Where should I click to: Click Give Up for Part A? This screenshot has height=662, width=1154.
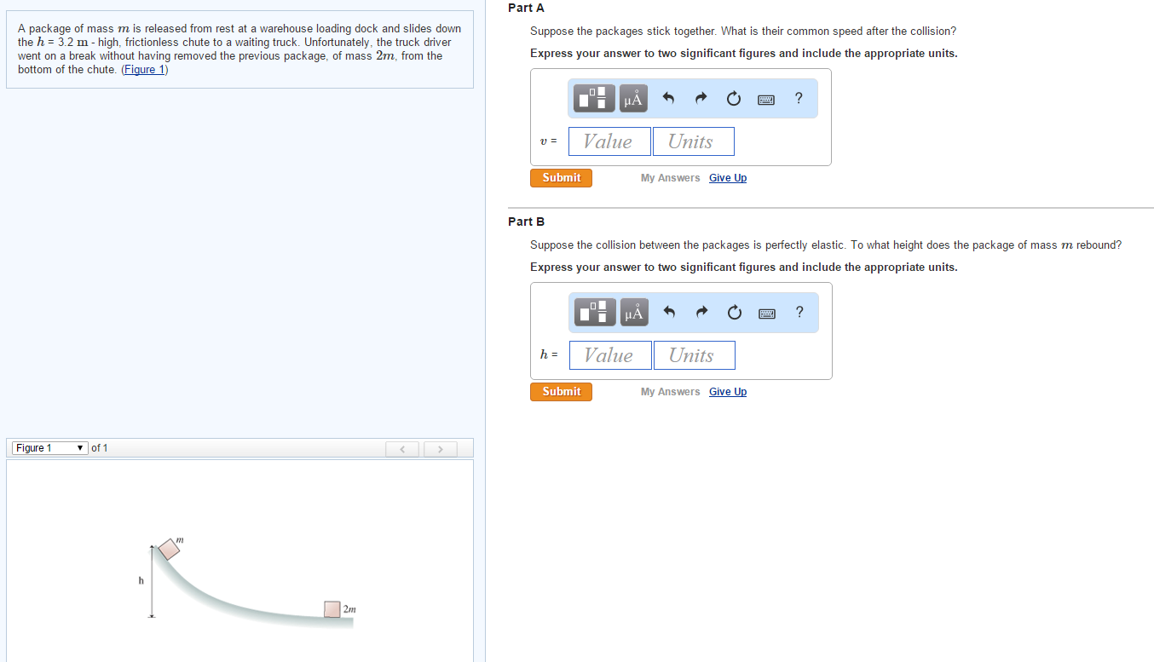coord(727,177)
